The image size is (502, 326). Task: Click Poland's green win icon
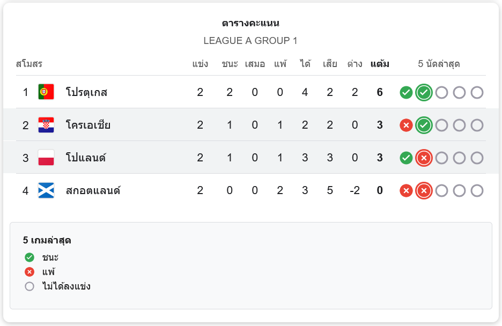406,158
